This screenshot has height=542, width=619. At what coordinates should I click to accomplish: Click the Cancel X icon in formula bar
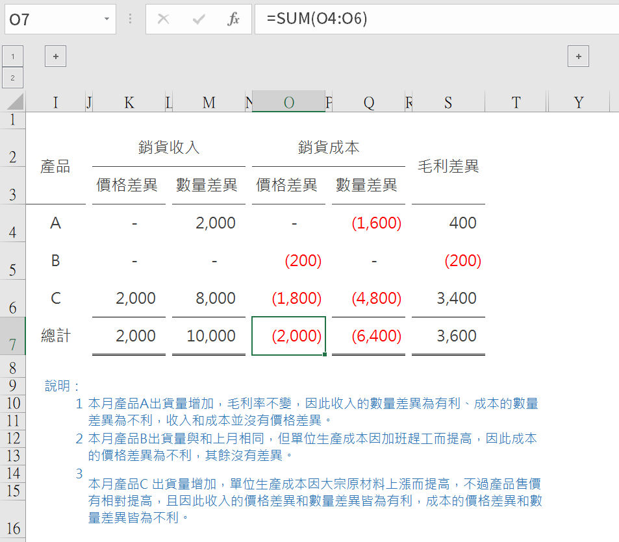click(163, 19)
